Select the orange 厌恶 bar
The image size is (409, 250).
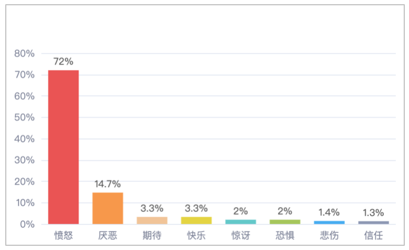[108, 208]
